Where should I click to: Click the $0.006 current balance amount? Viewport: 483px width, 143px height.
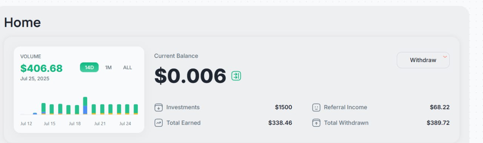[190, 76]
